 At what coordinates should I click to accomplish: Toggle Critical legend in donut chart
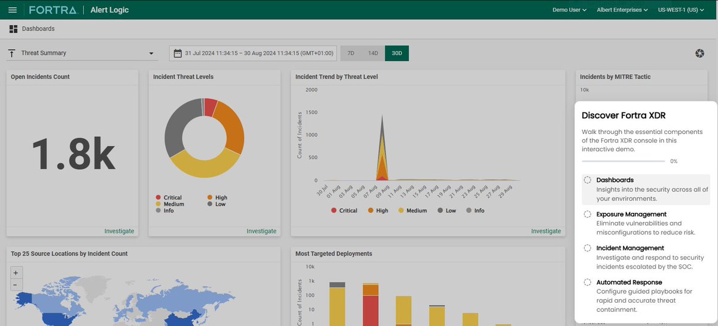coord(168,197)
